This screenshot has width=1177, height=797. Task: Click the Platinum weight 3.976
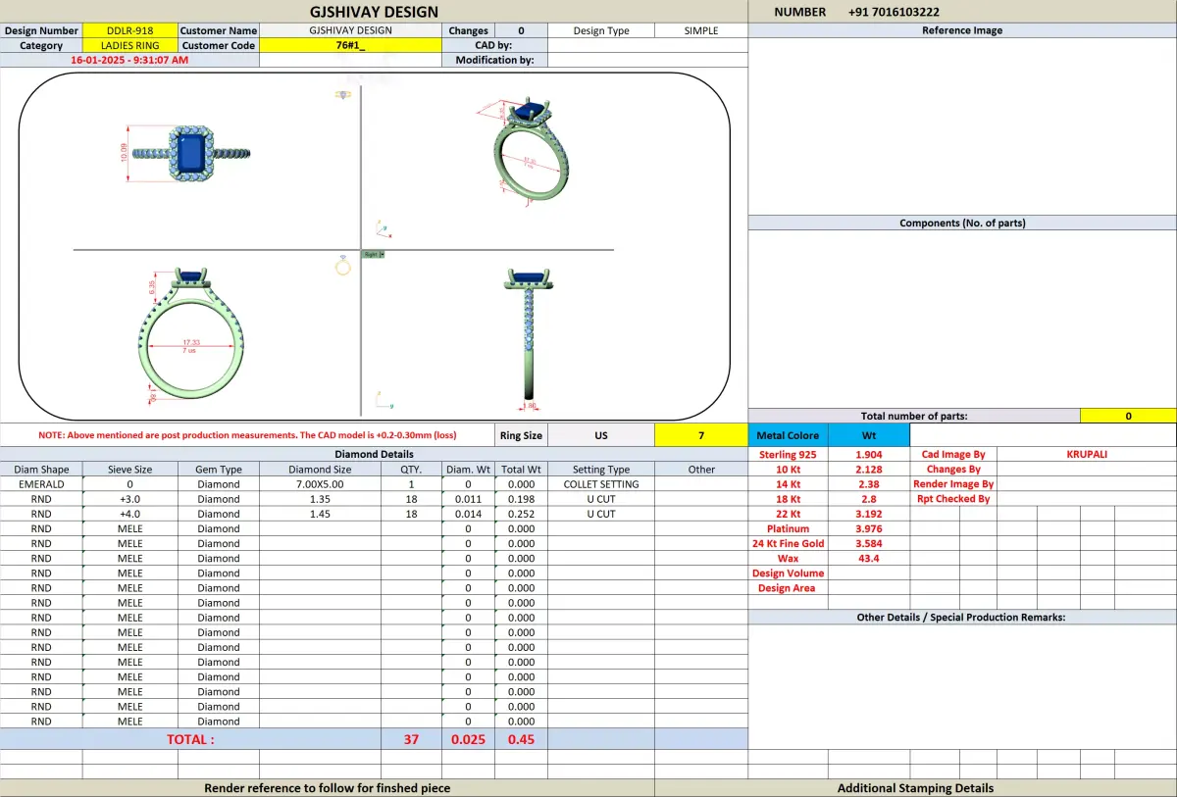click(x=868, y=528)
